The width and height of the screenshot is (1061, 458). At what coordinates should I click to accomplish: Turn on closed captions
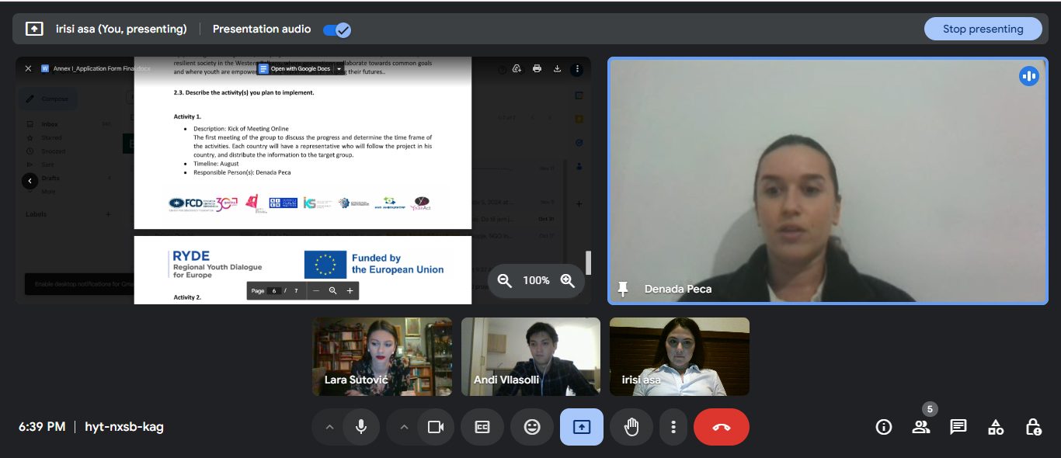(x=482, y=427)
